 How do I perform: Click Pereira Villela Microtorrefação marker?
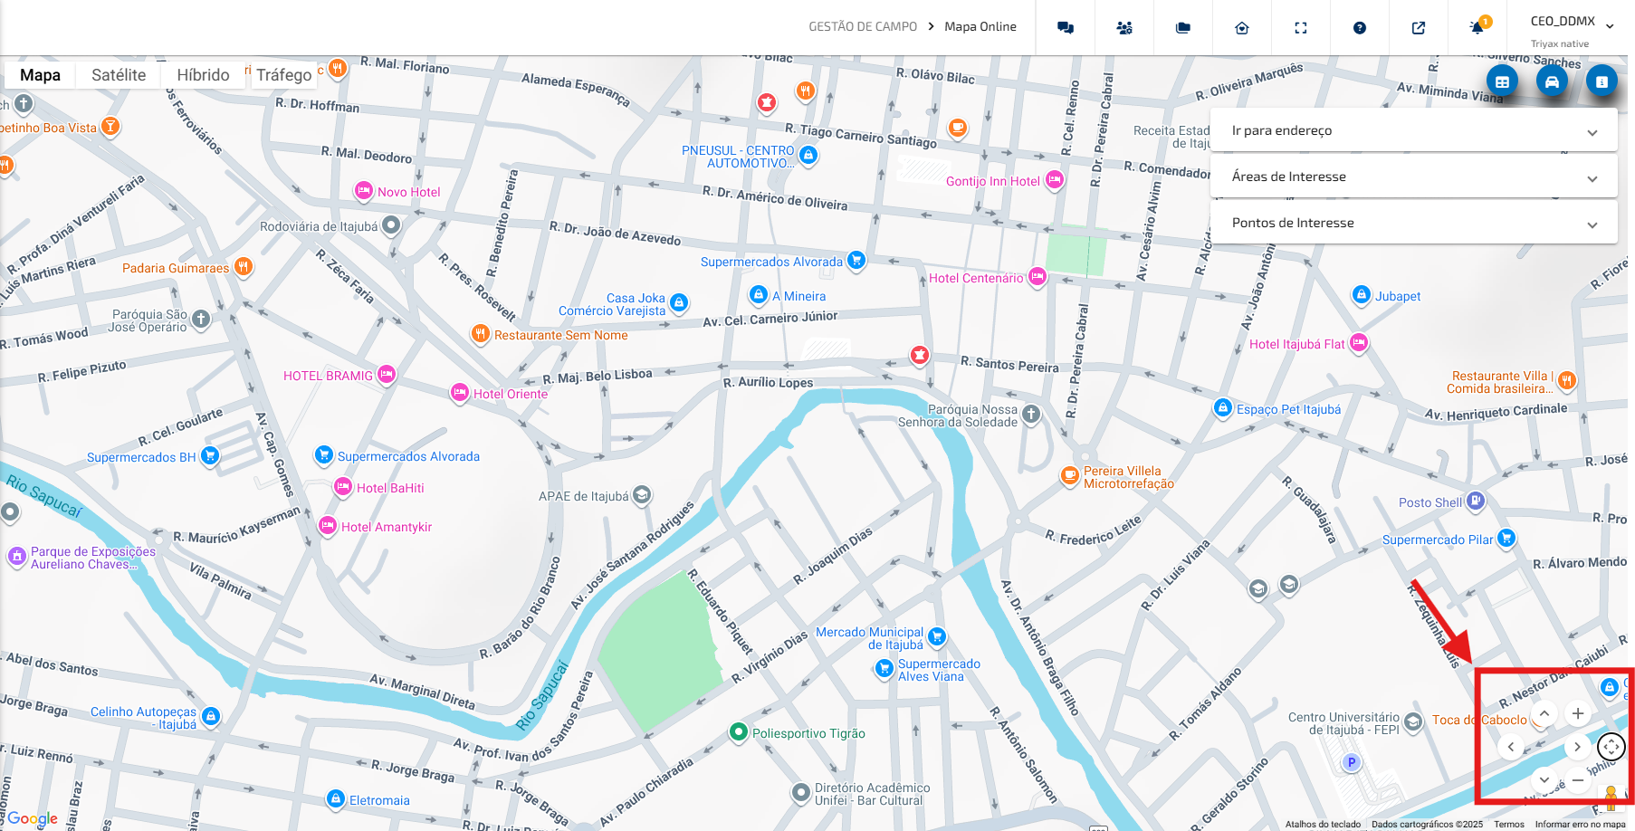click(1070, 474)
